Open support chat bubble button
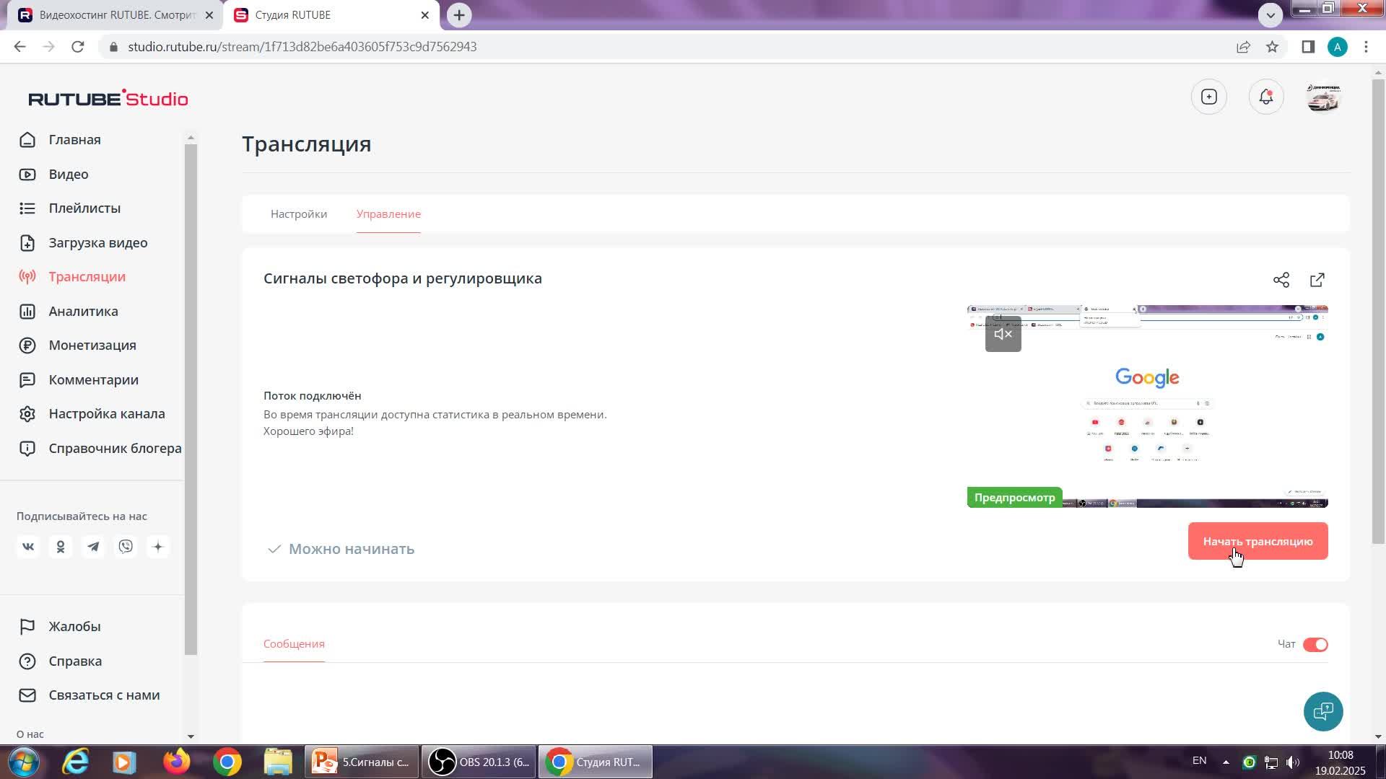The height and width of the screenshot is (779, 1386). [1322, 712]
